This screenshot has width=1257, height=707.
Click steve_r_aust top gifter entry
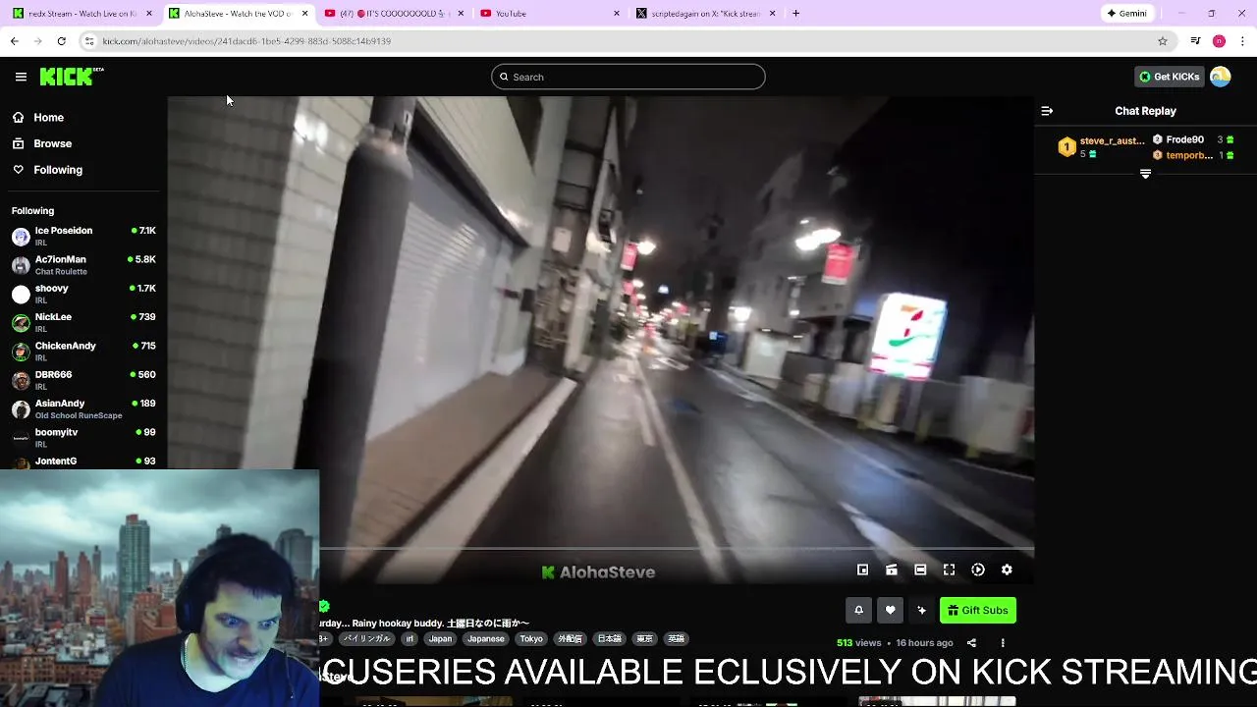1102,147
